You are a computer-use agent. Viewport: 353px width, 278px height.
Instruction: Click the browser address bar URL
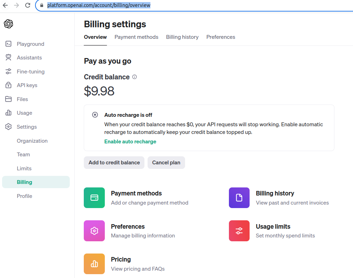tap(99, 5)
